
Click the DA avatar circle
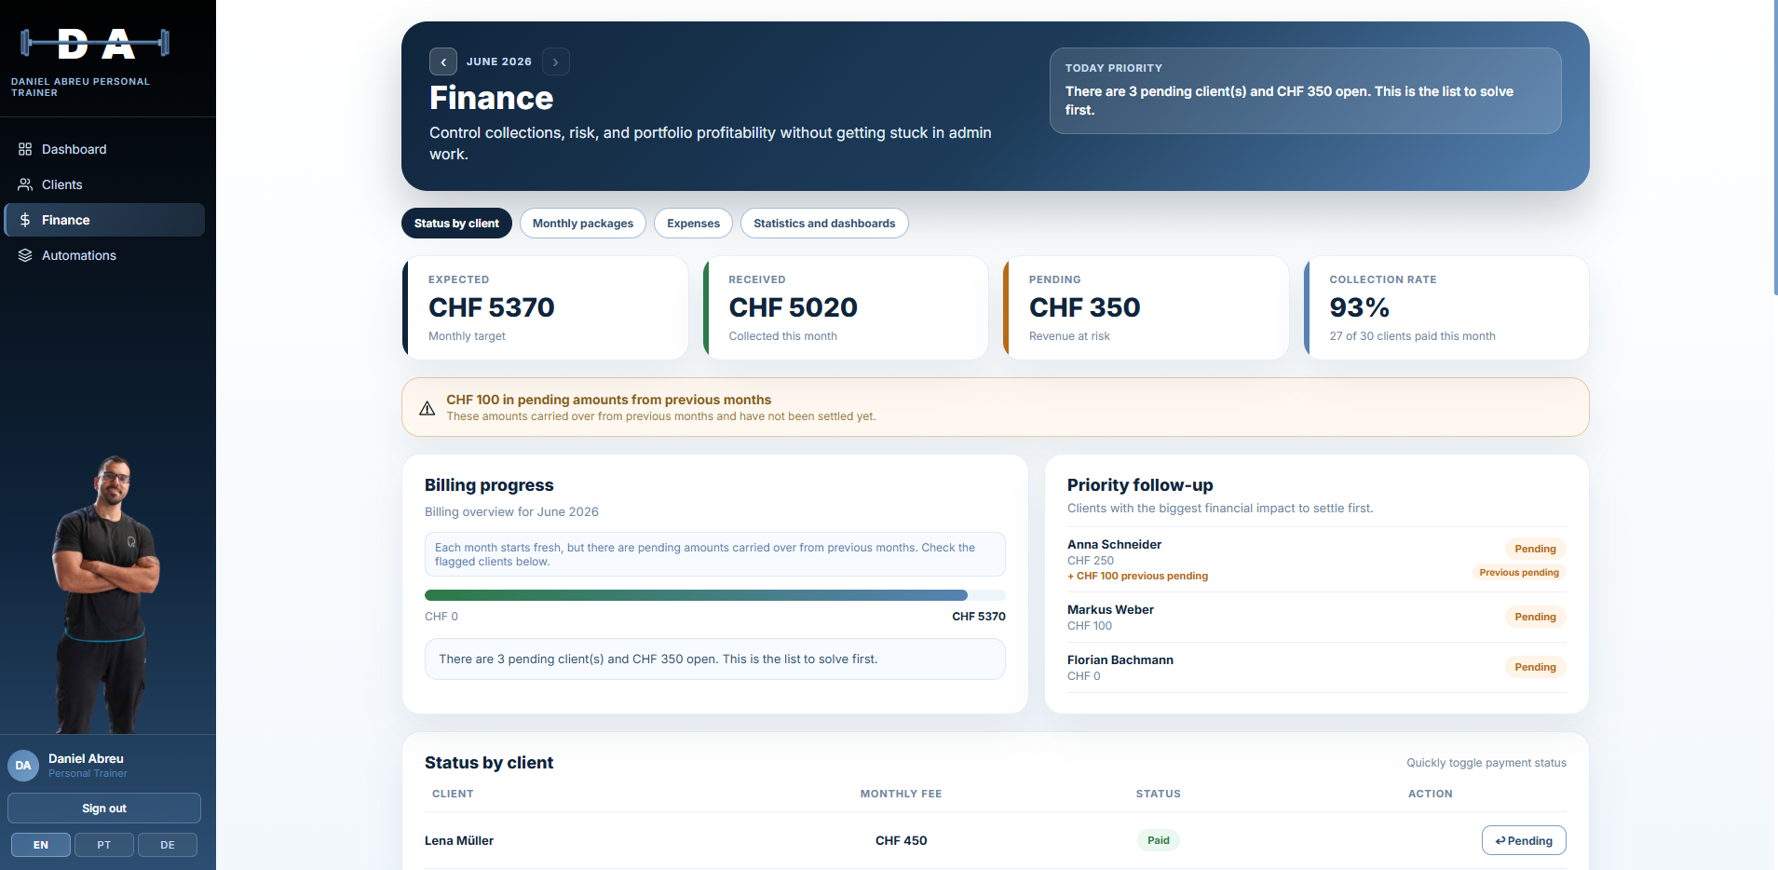[x=23, y=766]
